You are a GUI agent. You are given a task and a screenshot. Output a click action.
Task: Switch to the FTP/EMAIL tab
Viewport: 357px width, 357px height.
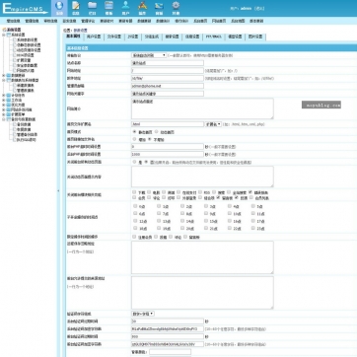pyautogui.click(x=214, y=36)
